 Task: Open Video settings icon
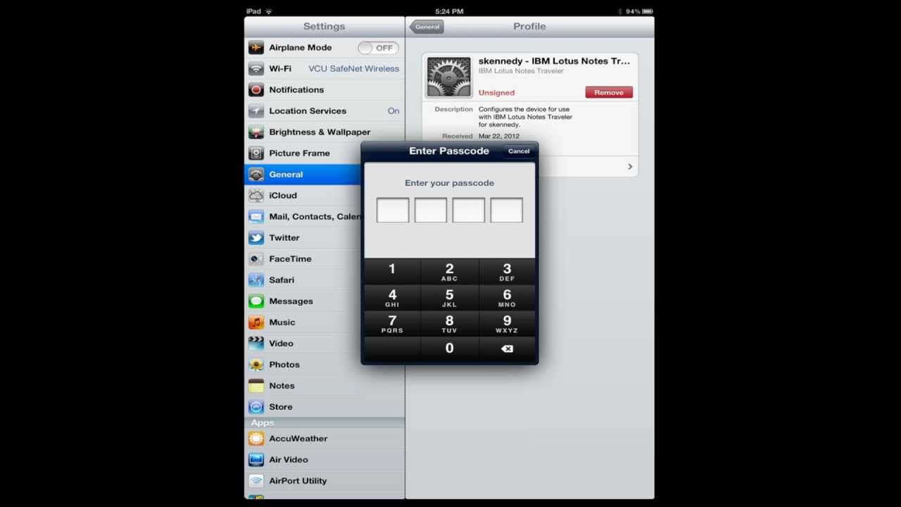point(256,344)
